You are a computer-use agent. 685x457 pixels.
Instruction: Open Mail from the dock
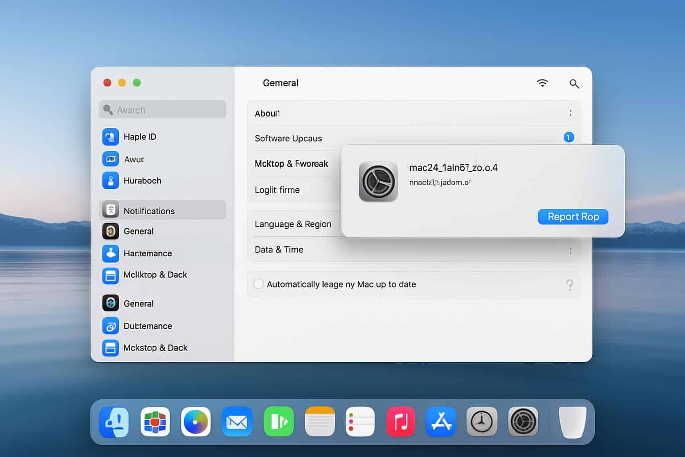click(237, 422)
